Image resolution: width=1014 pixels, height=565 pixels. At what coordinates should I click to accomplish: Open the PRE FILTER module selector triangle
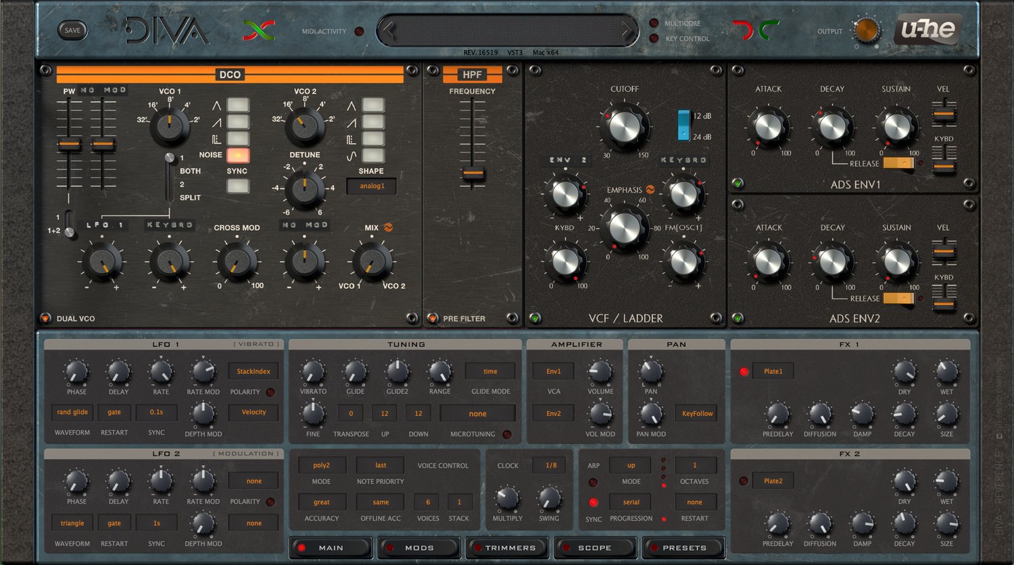pos(433,319)
